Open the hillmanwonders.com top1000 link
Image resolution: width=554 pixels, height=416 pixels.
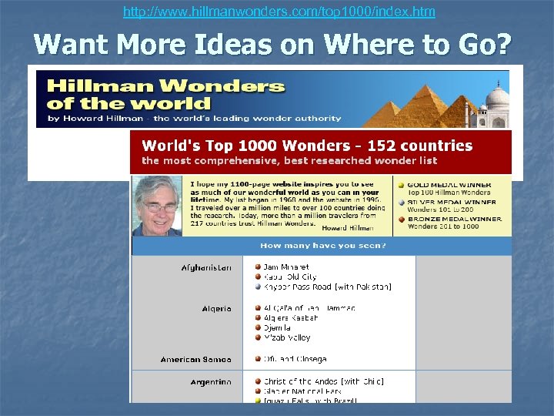[279, 12]
